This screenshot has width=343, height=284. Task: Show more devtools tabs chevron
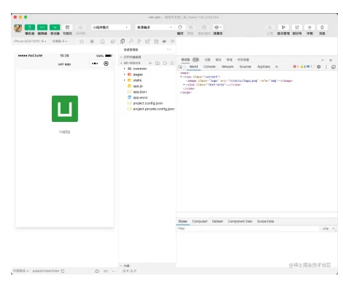pos(277,66)
